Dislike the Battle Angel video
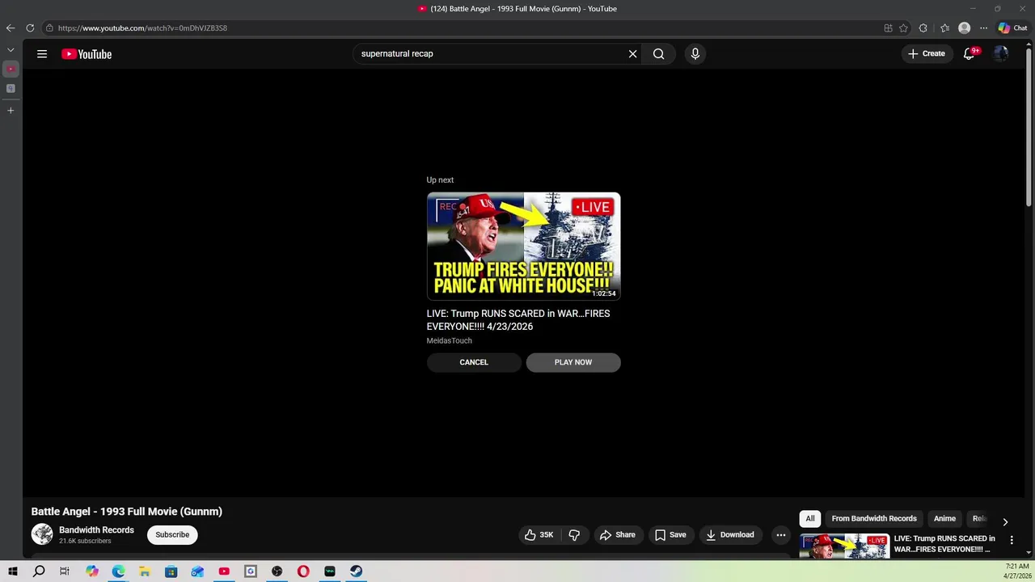The image size is (1035, 582). (x=574, y=534)
